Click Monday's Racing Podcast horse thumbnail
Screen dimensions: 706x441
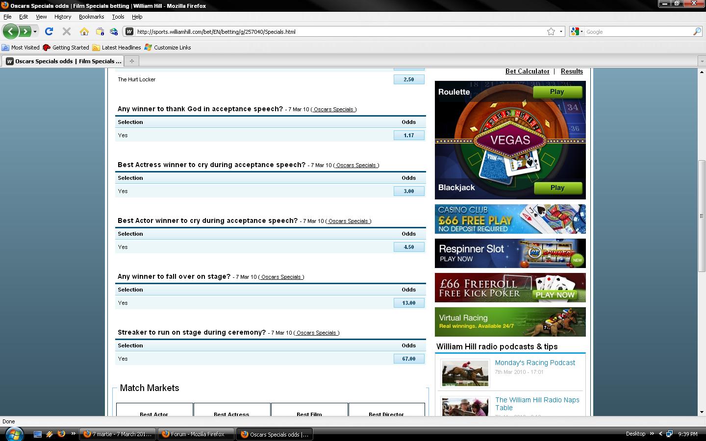click(x=465, y=373)
